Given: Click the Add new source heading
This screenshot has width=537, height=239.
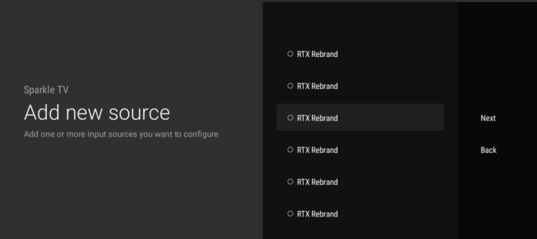Looking at the screenshot, I should click(97, 112).
